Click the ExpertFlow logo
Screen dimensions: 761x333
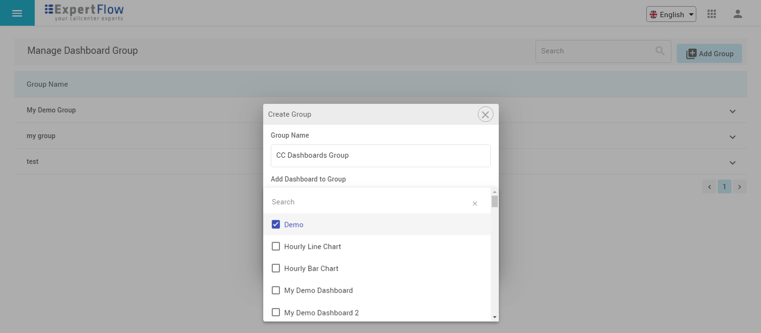84,12
